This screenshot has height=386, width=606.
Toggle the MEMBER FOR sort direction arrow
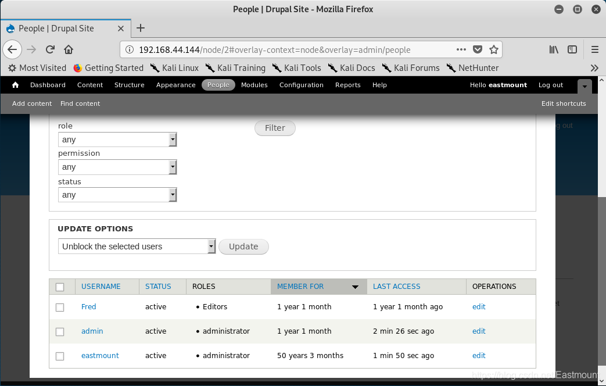tap(355, 287)
